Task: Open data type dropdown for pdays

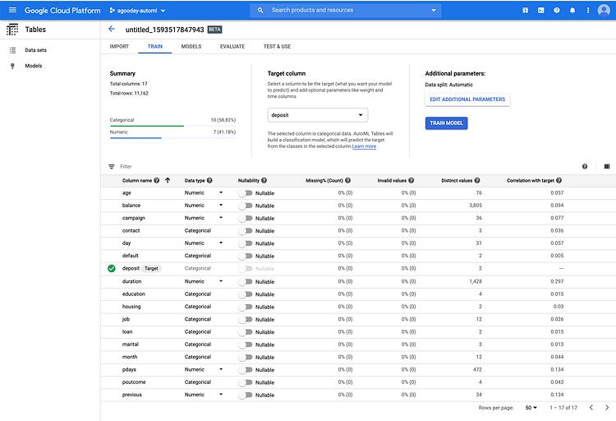Action: pos(221,369)
